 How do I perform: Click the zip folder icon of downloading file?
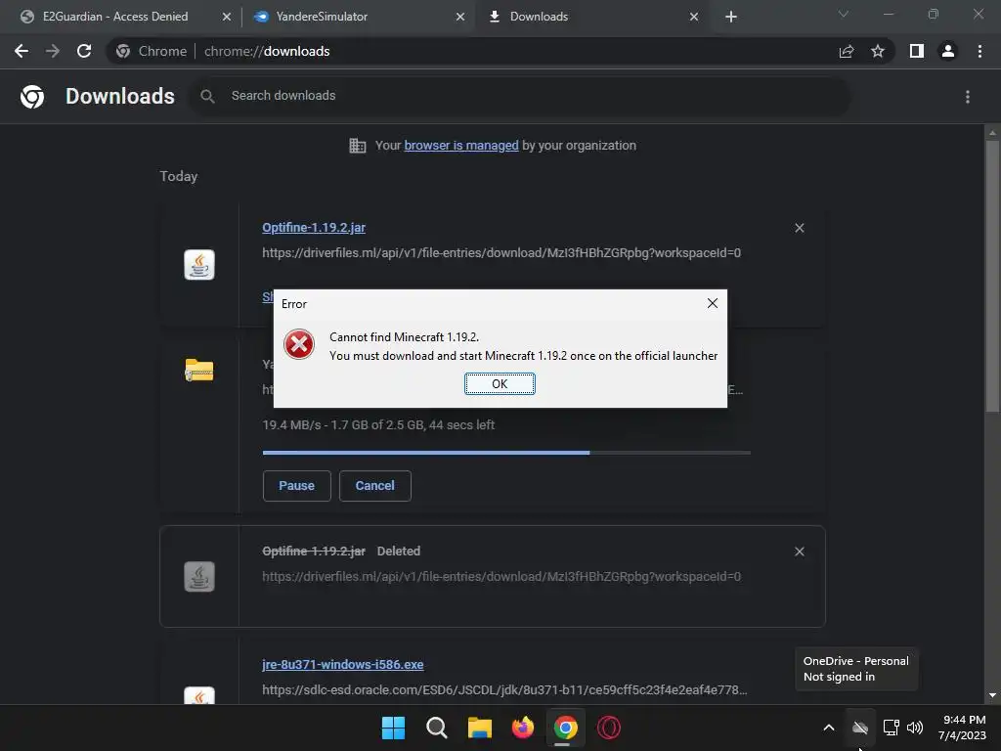tap(199, 370)
